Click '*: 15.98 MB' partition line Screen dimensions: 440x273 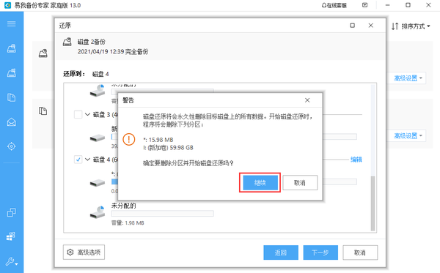(x=158, y=140)
